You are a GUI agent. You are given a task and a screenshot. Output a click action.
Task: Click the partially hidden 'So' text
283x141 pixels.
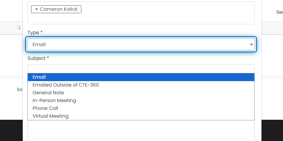pos(20,90)
